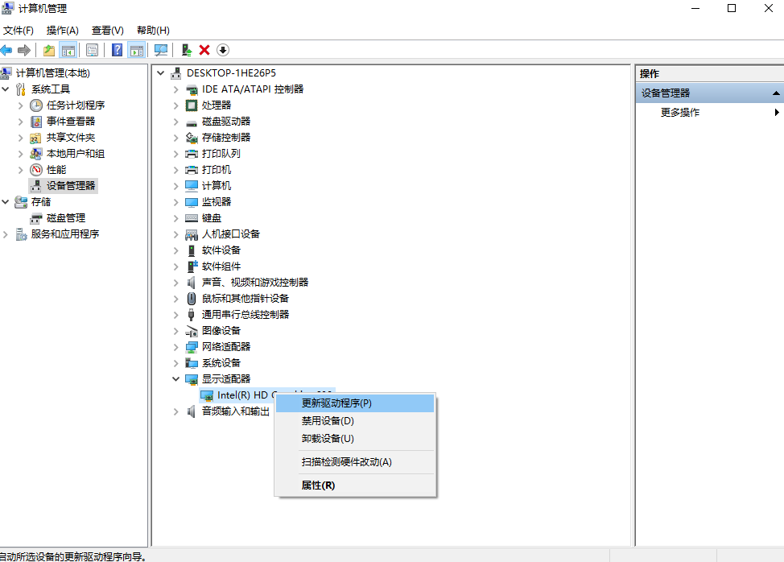Open 更多操作 in the actions pane
Screen dimensions: 784x562
click(680, 113)
